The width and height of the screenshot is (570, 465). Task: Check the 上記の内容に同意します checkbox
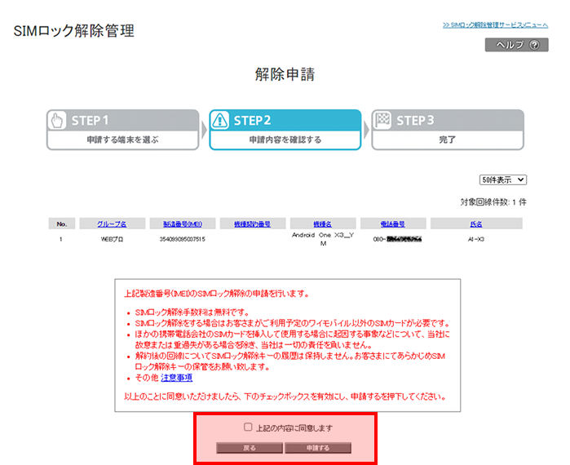click(248, 427)
